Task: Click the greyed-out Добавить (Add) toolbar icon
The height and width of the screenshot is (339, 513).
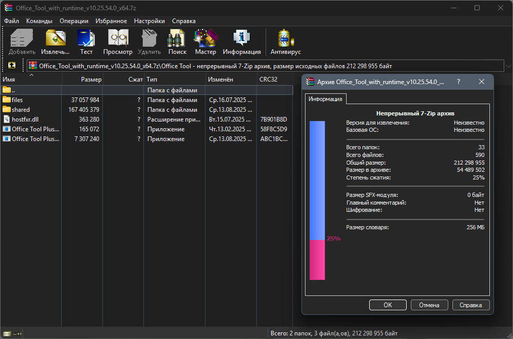Action: [x=22, y=38]
